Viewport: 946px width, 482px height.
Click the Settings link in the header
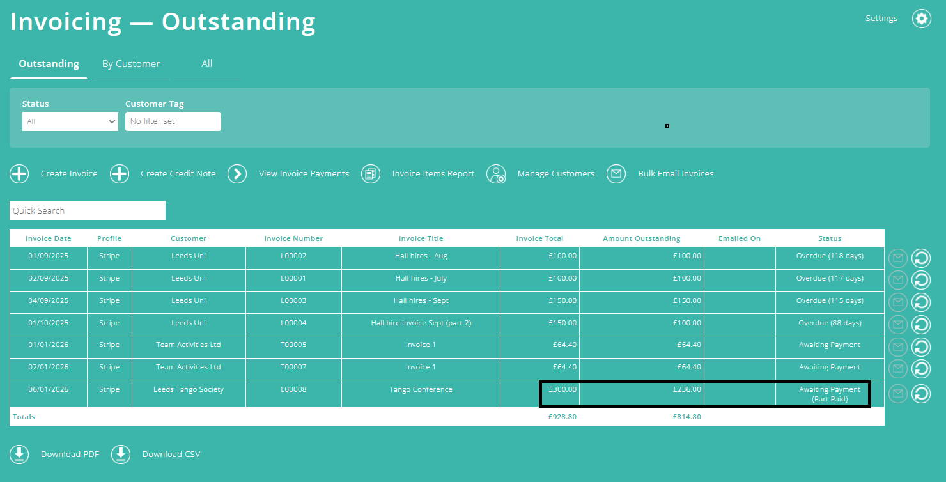(x=881, y=18)
